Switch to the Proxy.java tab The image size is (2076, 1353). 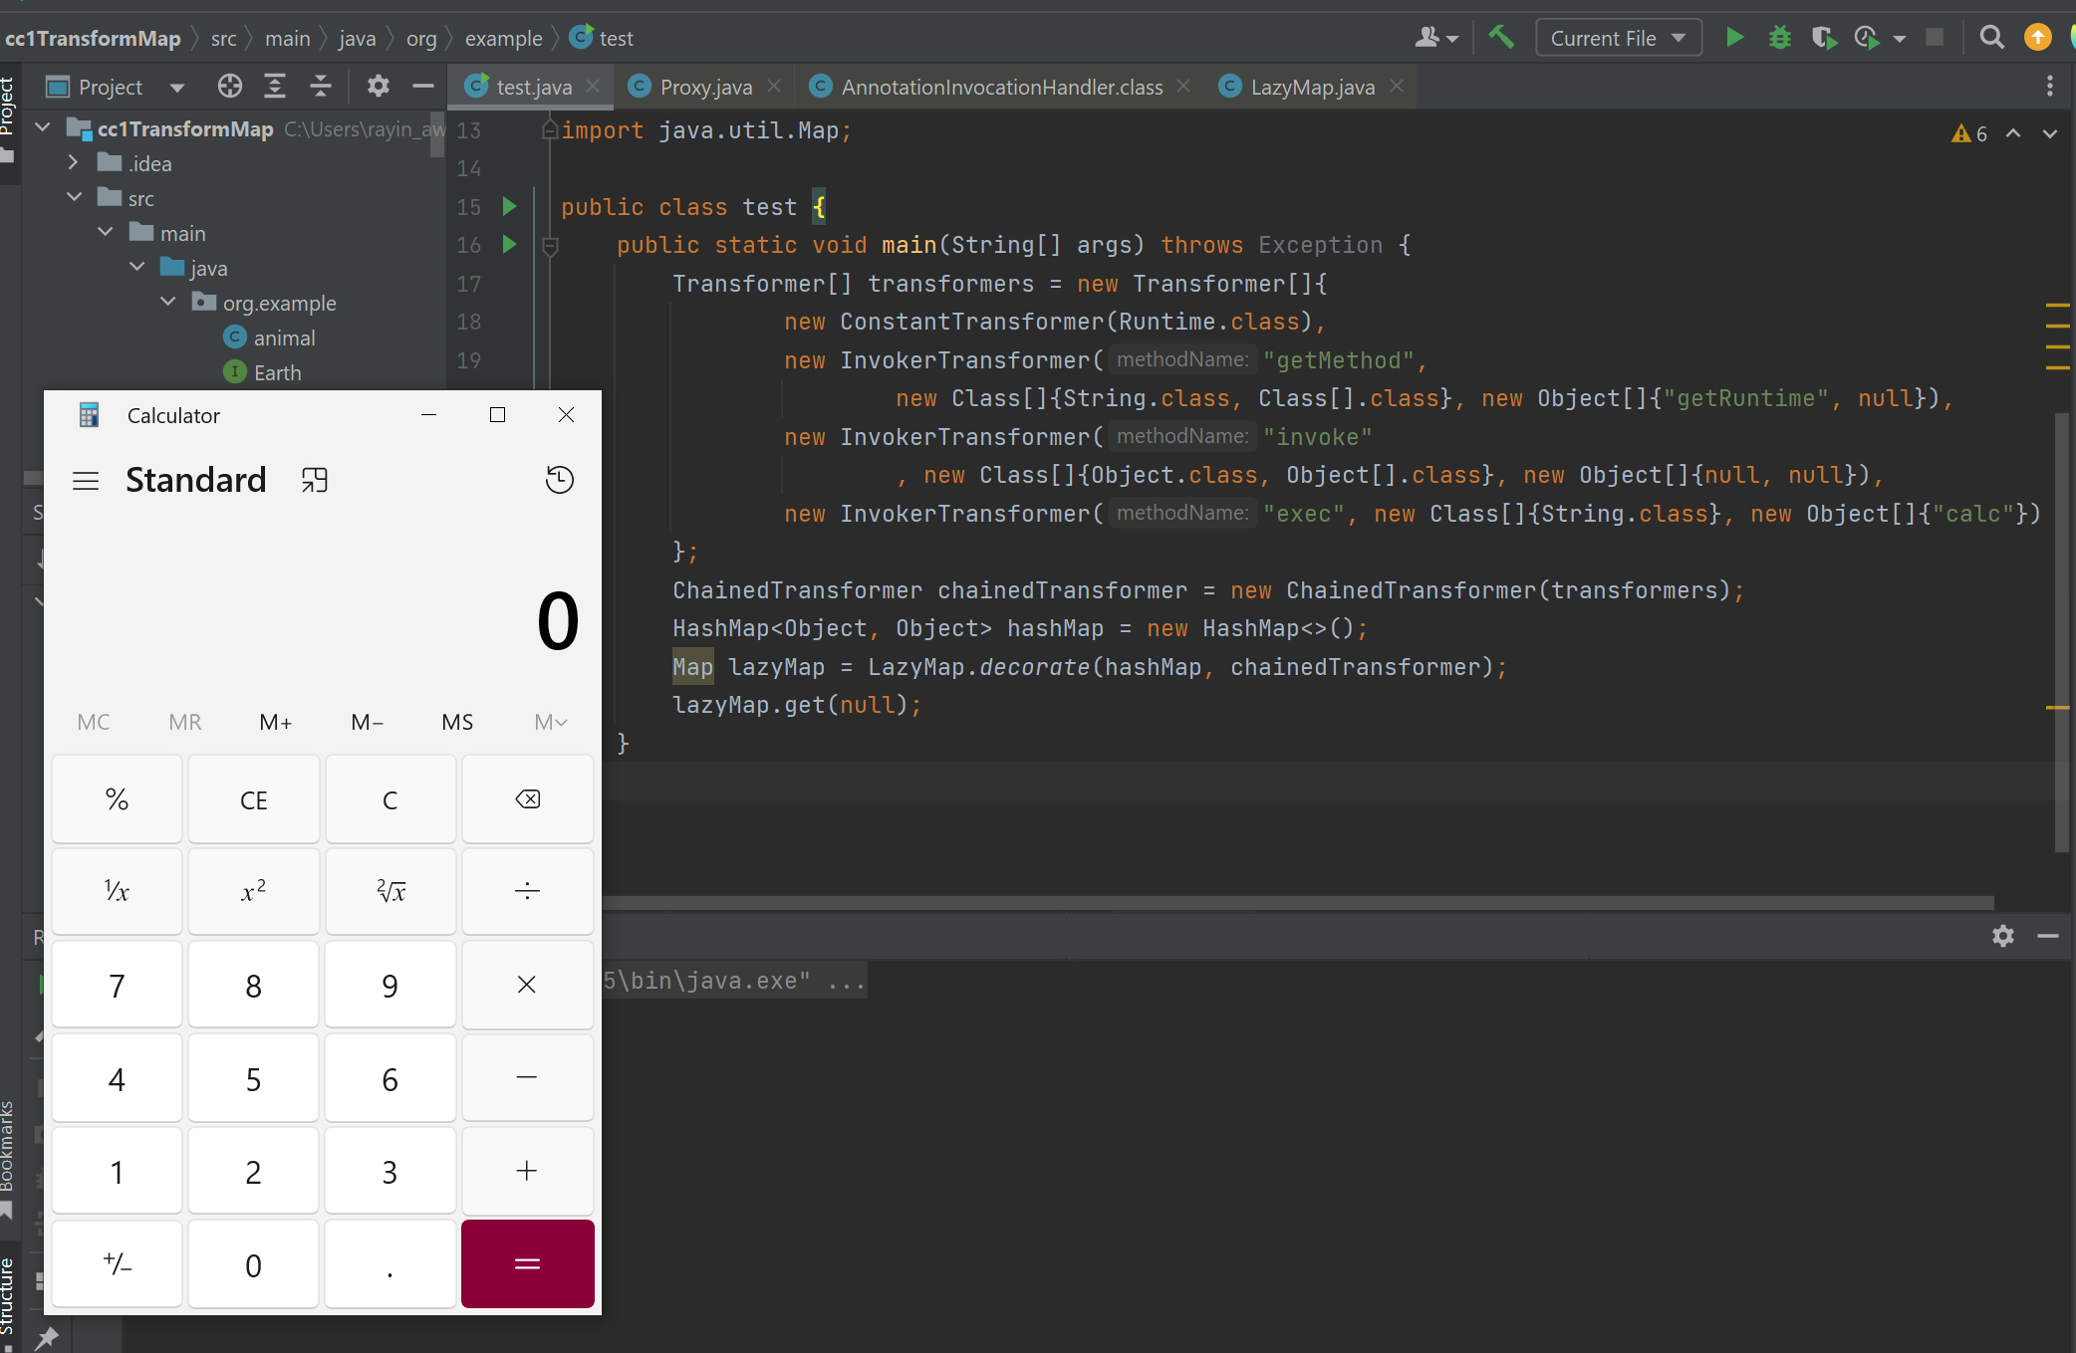[704, 88]
